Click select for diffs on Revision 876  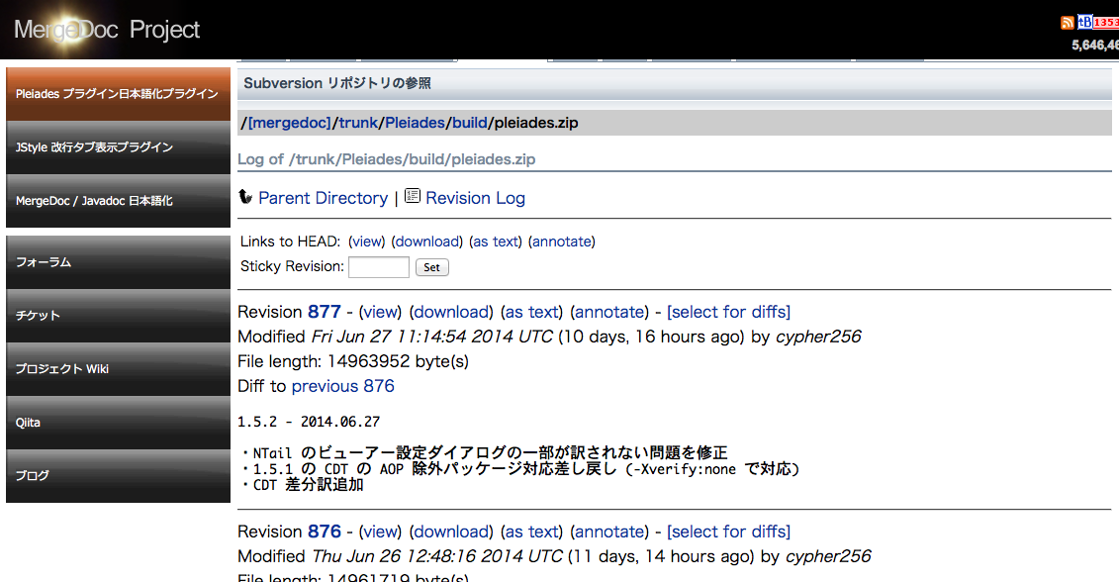(x=728, y=532)
